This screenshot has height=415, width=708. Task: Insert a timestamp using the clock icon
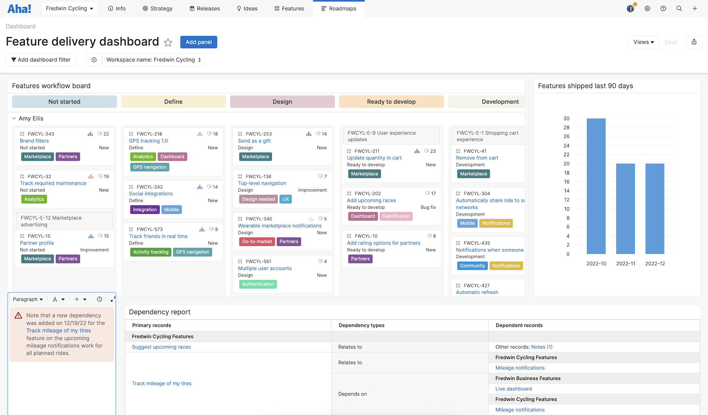pos(99,299)
